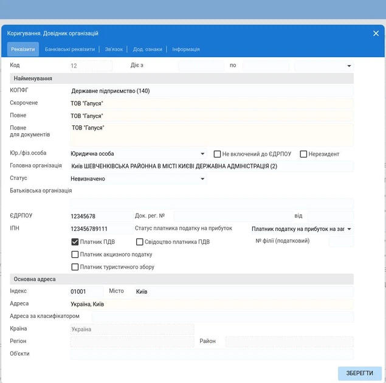Edit the Індекс field 01001
This screenshot has width=386, height=383.
pos(87,292)
